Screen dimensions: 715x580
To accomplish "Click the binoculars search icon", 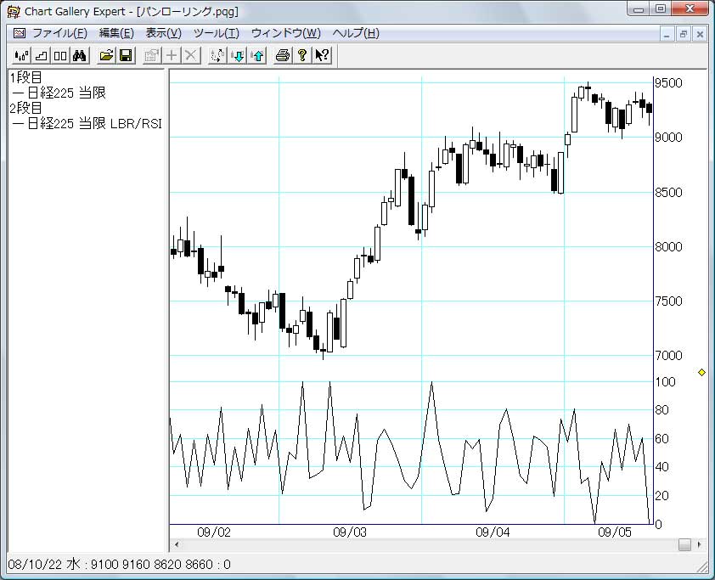I will (80, 56).
